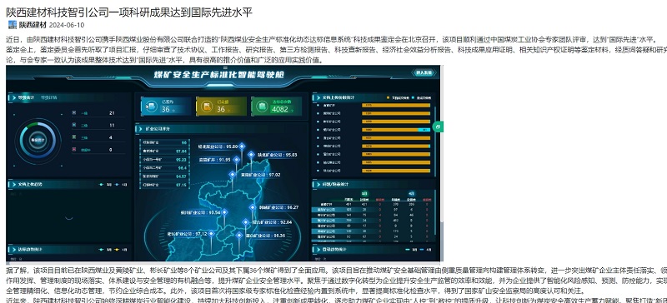Click the 4082 total value
The height and width of the screenshot is (303, 667).
click(279, 109)
